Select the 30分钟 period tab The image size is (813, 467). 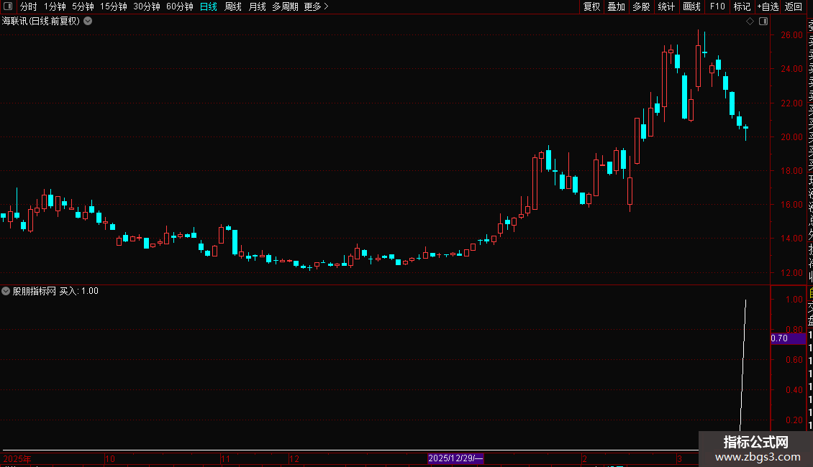(x=147, y=6)
